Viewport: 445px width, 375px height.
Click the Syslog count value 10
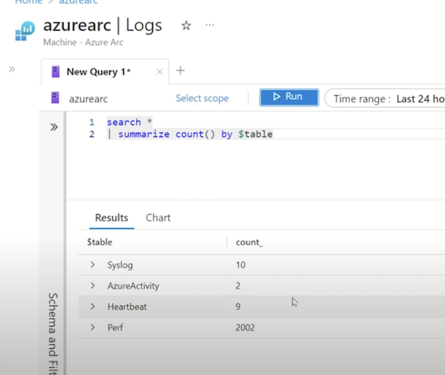click(x=240, y=265)
